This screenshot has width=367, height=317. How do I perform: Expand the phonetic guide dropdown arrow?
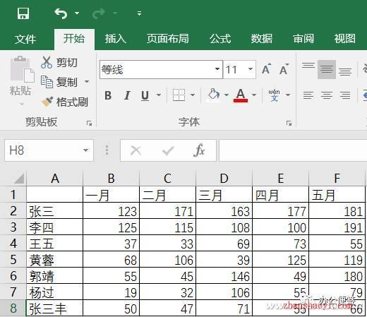tap(288, 95)
